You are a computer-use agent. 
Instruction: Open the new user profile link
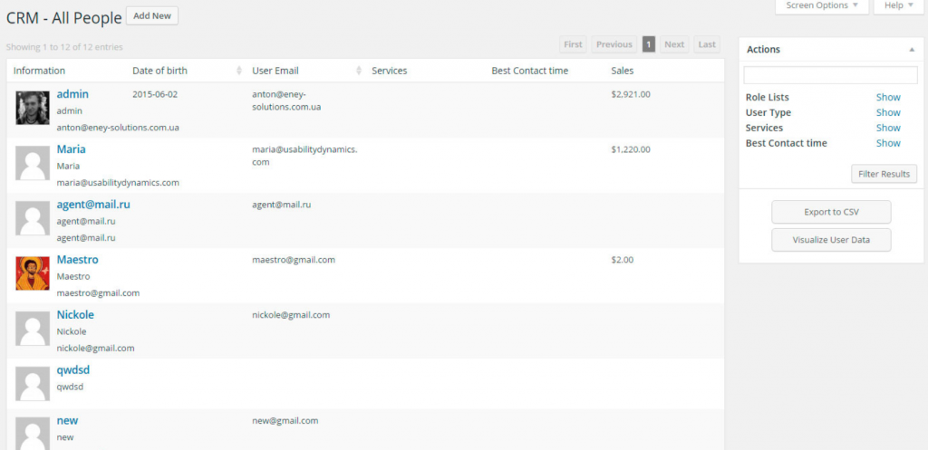tap(67, 420)
